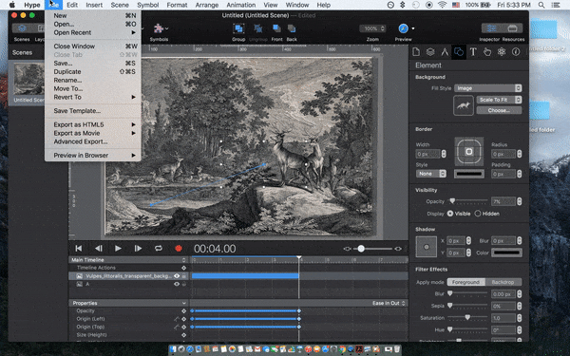
Task: Send element to Back toolbar icon
Action: click(292, 28)
